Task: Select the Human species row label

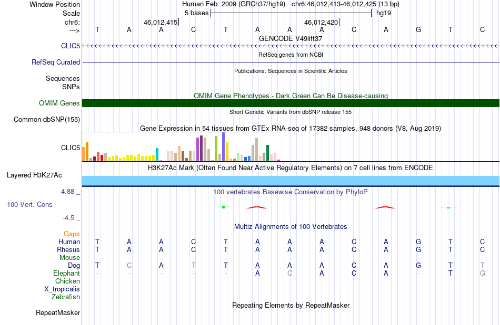Action: click(x=69, y=242)
